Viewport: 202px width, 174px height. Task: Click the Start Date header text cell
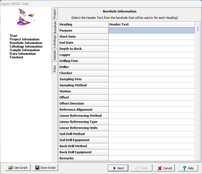pyautogui.click(x=151, y=37)
